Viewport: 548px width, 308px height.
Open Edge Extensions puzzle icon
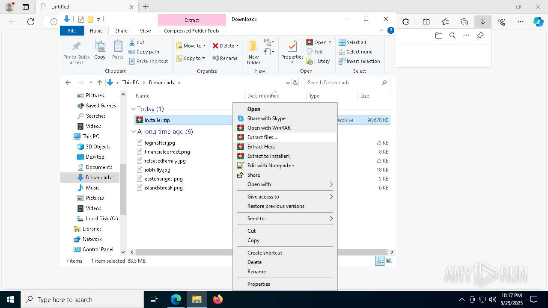click(405, 22)
